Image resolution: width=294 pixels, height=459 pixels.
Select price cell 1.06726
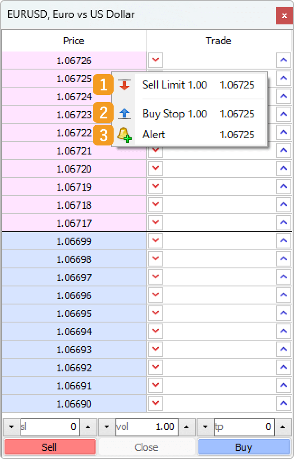point(74,61)
